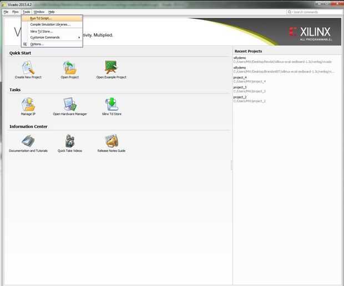Click the Open Hardware Manager label
The image size is (344, 286).
(70, 114)
